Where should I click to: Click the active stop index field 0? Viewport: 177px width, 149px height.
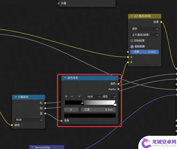point(71,110)
